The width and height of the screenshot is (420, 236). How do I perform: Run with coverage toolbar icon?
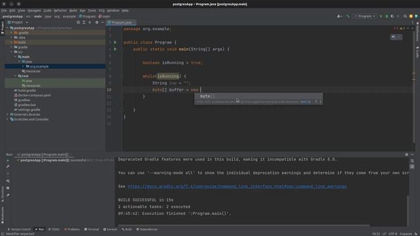coord(392,16)
